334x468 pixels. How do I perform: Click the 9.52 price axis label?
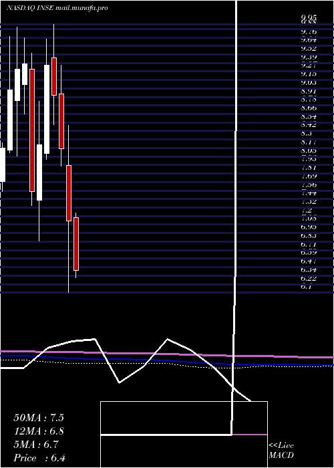tap(309, 49)
